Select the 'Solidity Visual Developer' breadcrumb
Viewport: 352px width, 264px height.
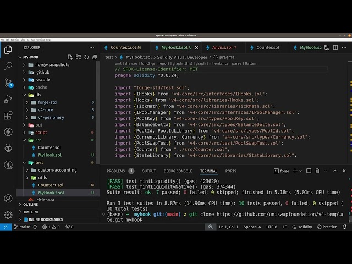point(182,57)
